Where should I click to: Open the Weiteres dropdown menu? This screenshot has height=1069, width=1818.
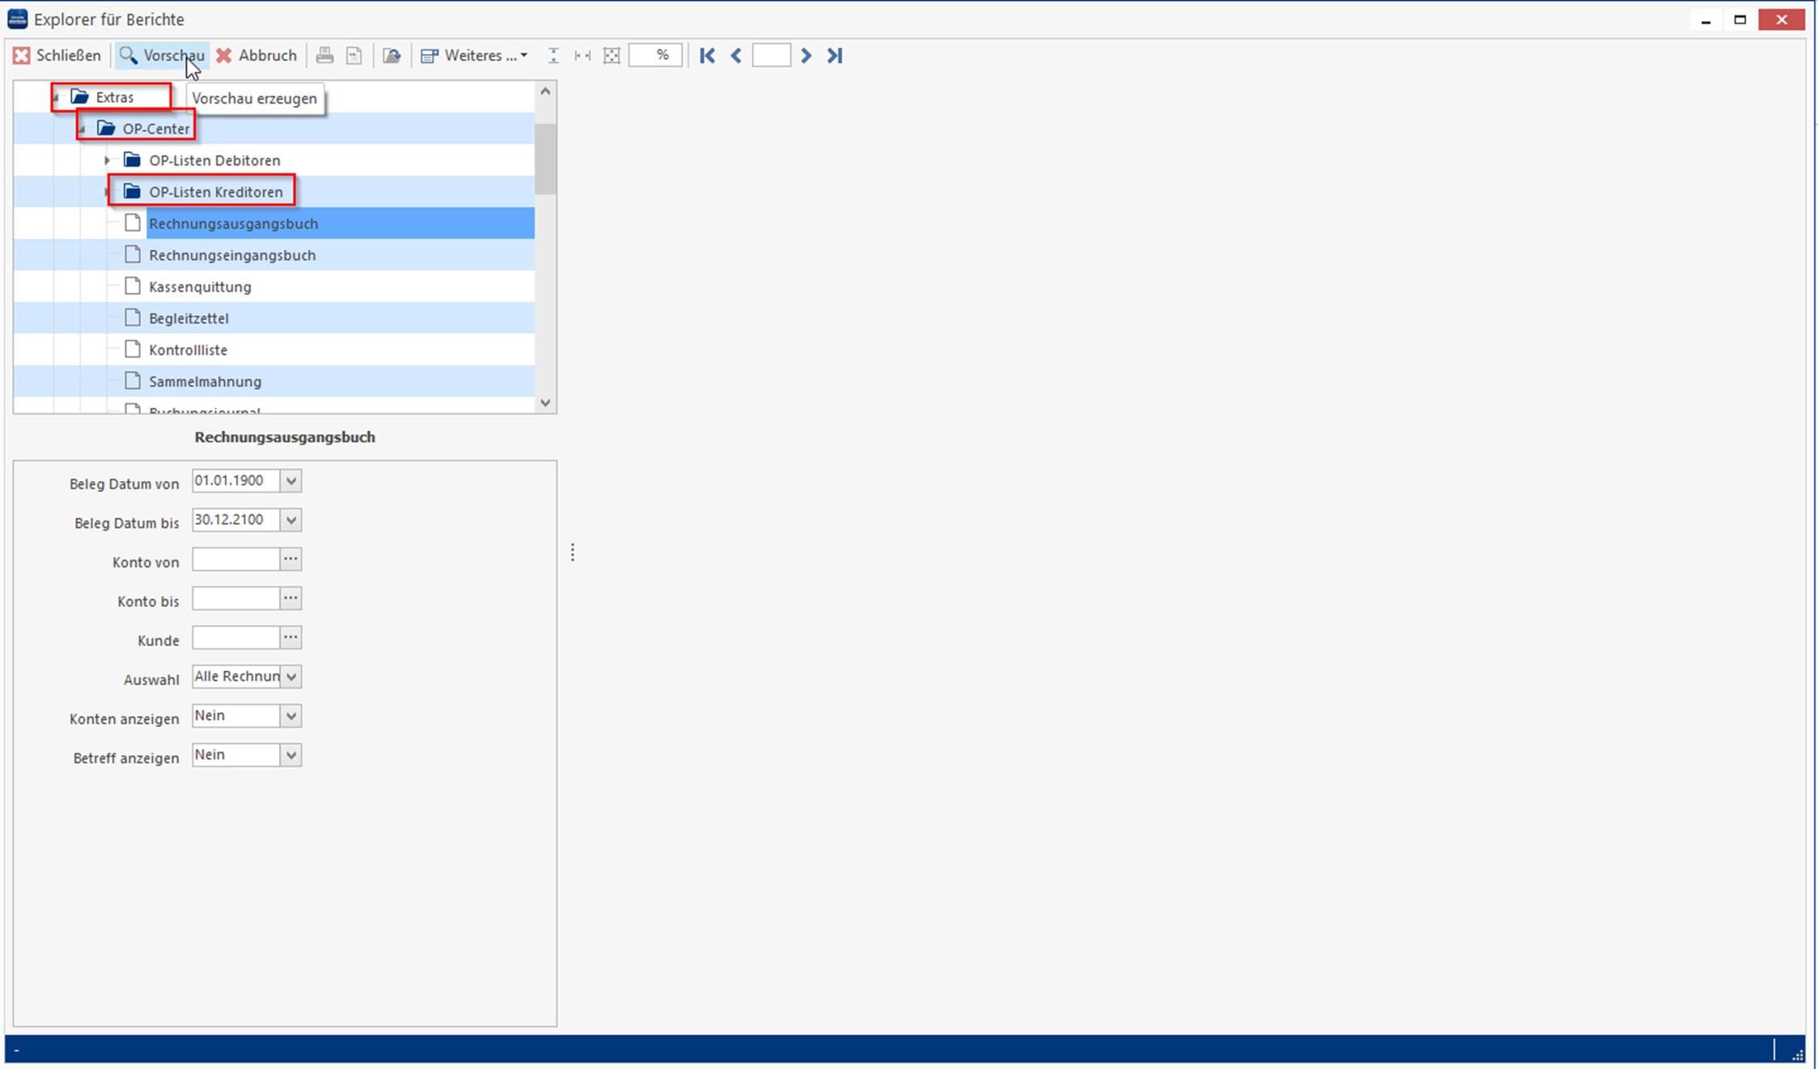[475, 56]
